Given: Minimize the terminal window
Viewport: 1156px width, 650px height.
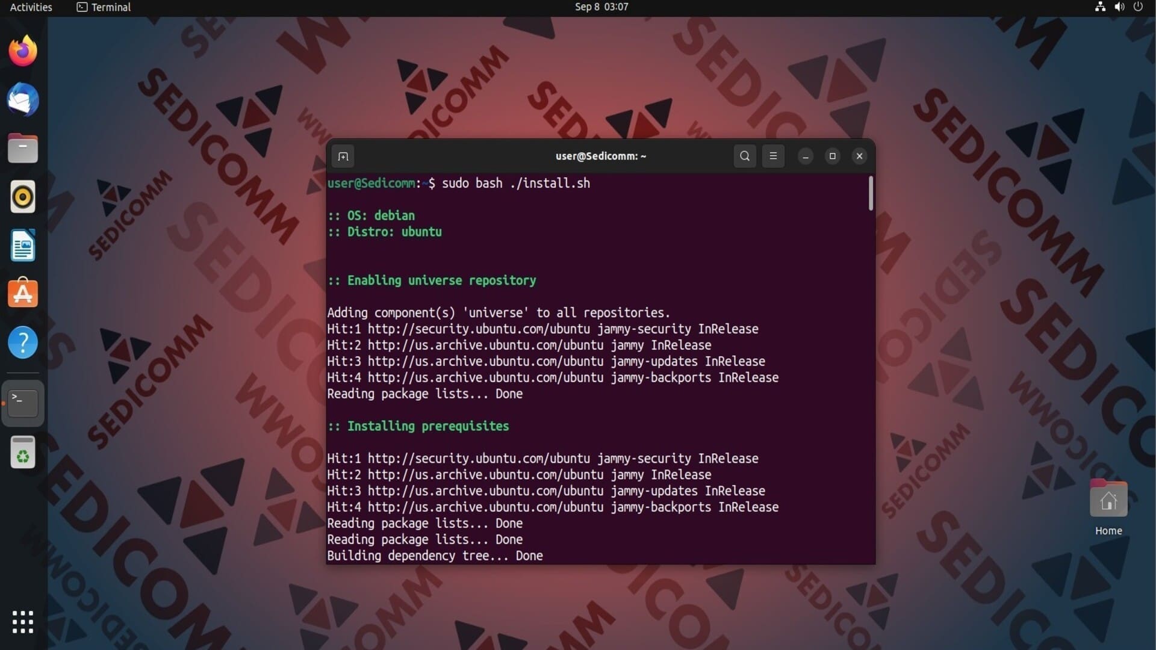Looking at the screenshot, I should pyautogui.click(x=806, y=156).
